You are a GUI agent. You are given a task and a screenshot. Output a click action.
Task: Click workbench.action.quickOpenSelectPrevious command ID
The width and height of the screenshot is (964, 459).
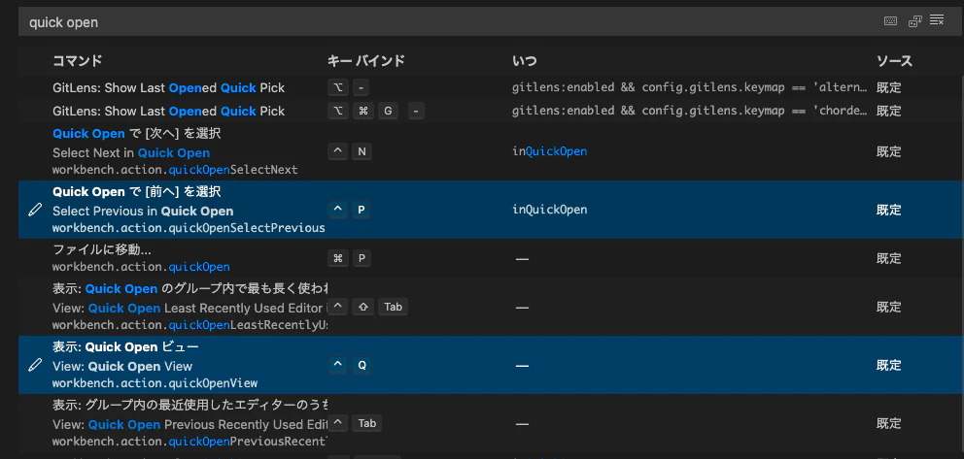click(189, 228)
